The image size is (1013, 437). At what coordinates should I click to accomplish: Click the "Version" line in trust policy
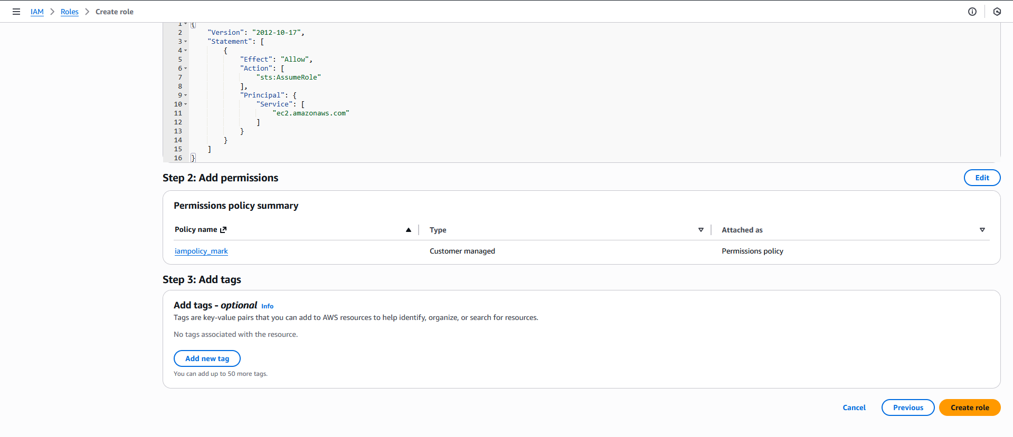(x=256, y=33)
